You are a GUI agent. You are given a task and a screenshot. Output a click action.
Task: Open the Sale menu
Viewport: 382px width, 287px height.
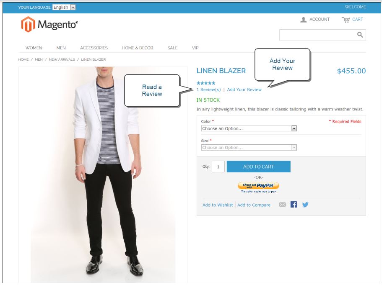(x=172, y=48)
